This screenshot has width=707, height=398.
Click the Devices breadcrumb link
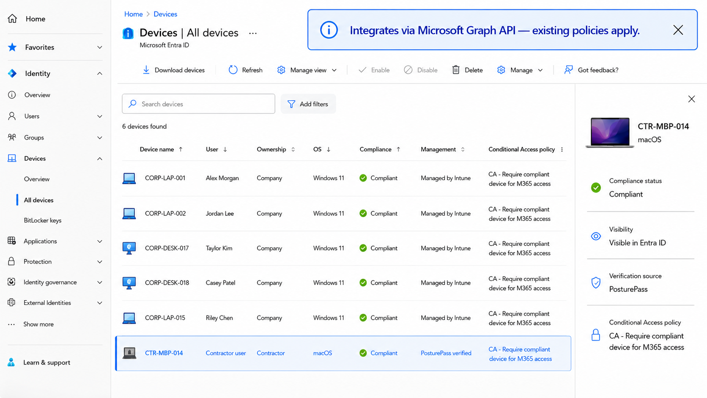click(x=165, y=14)
